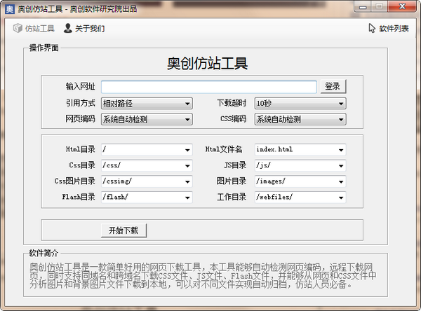
Task: Click the 输入网址 URL input field
Action: pos(208,87)
